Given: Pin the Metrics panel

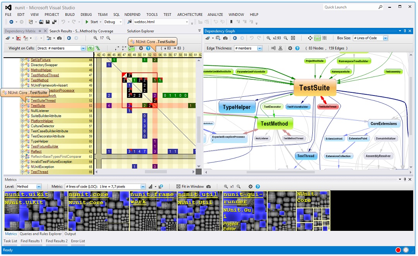Looking at the screenshot, I should (405, 179).
